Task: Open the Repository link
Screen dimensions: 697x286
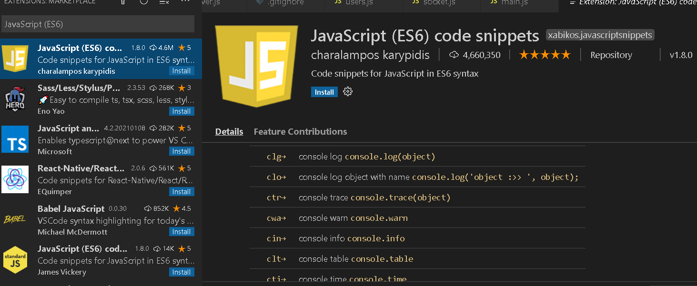Action: (x=611, y=55)
